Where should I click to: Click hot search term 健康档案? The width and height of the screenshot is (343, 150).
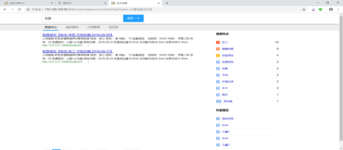point(228,49)
